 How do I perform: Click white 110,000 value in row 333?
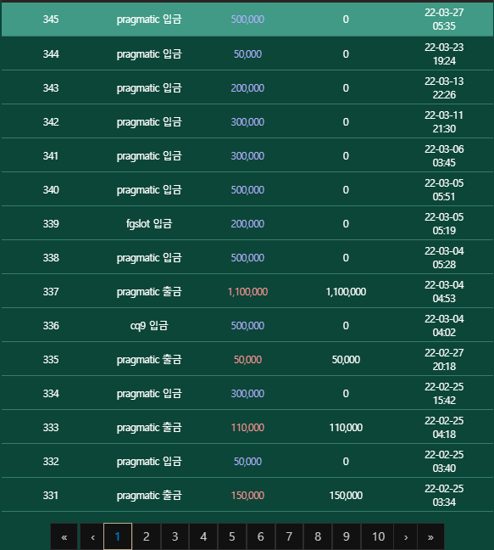pyautogui.click(x=346, y=428)
